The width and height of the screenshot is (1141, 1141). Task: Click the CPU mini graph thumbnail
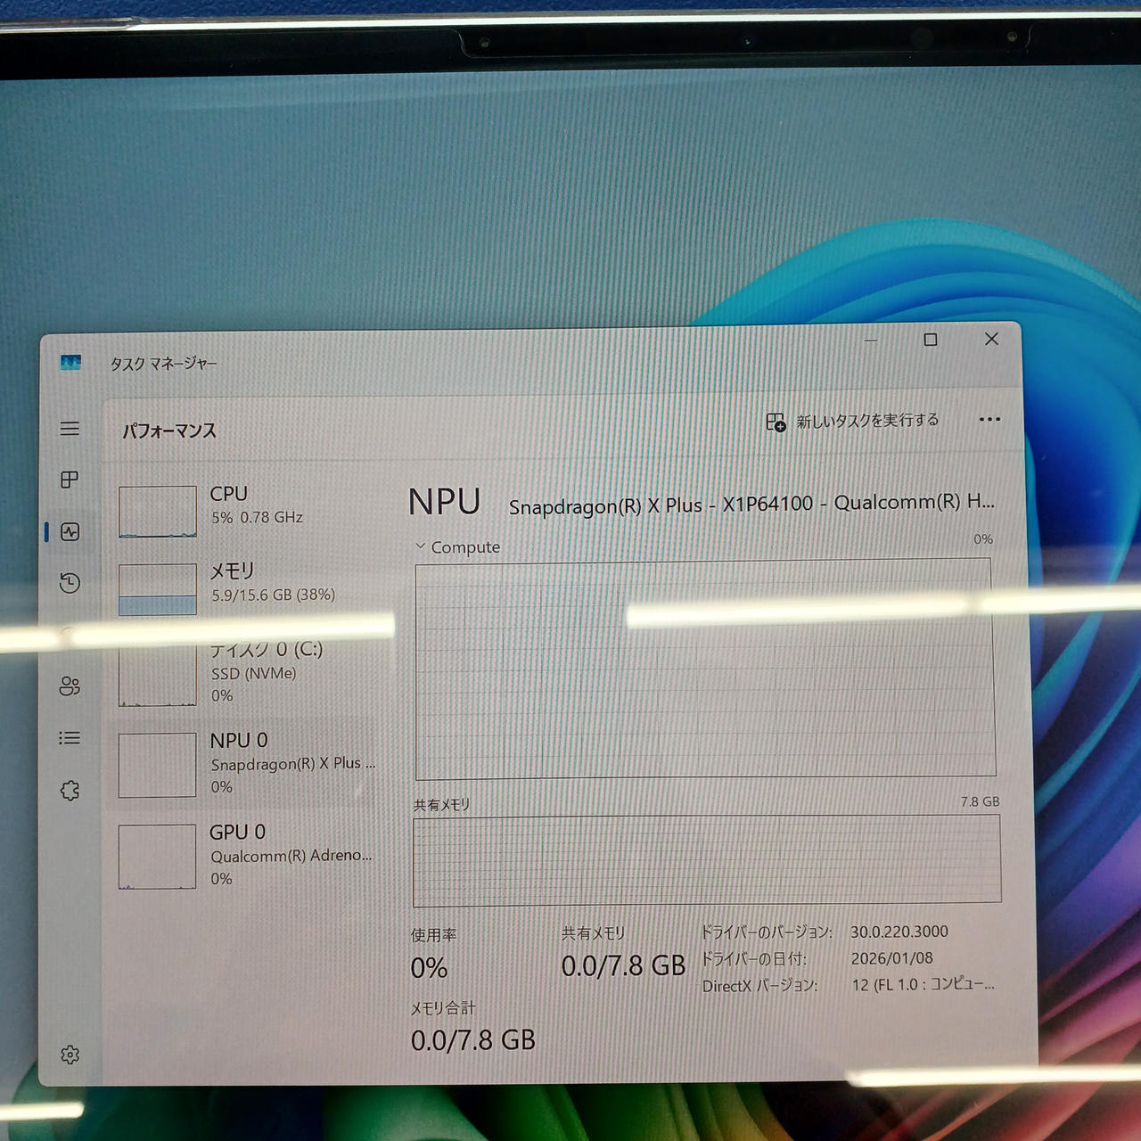[158, 512]
